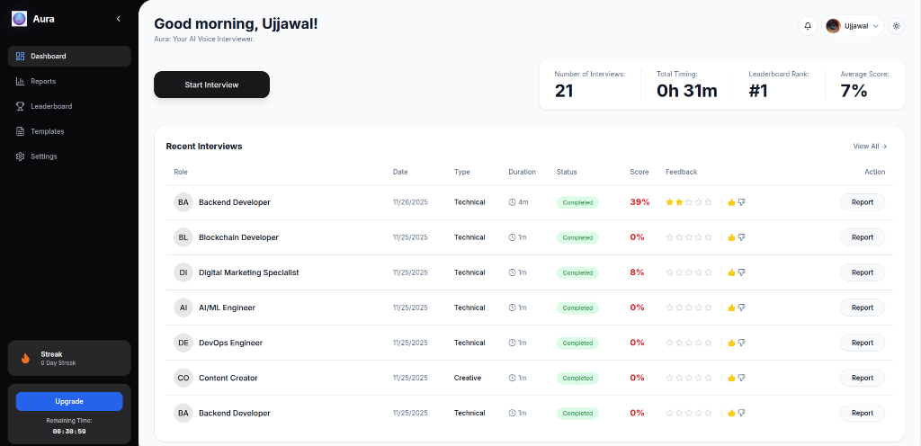Click the Settings gear icon in the sidebar
Viewport: 921px width, 446px height.
[21, 156]
